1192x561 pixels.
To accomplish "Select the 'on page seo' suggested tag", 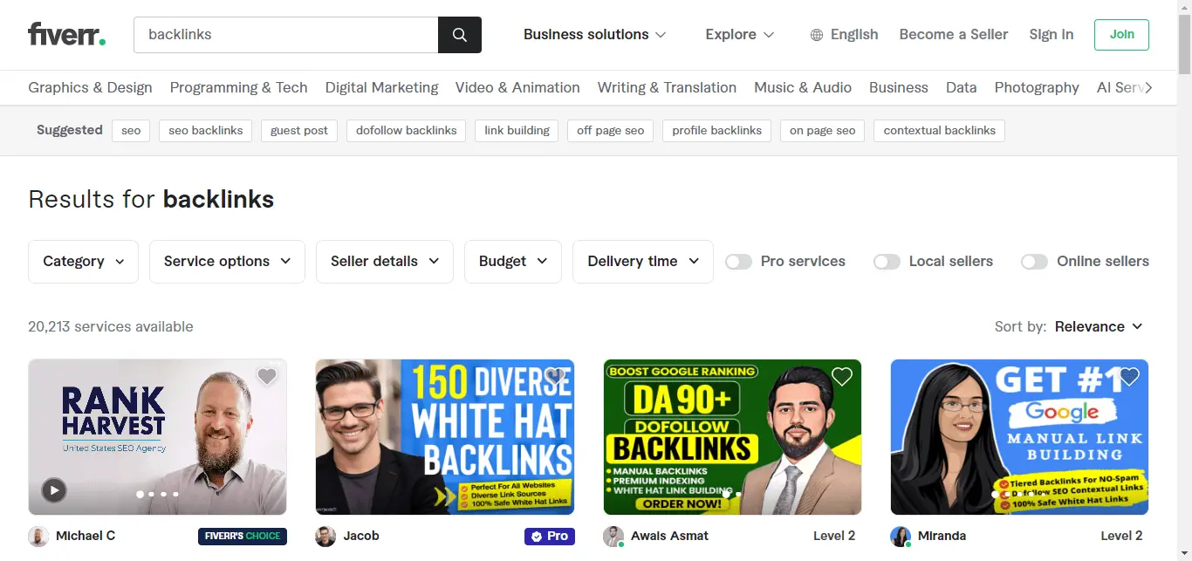I will (x=823, y=131).
